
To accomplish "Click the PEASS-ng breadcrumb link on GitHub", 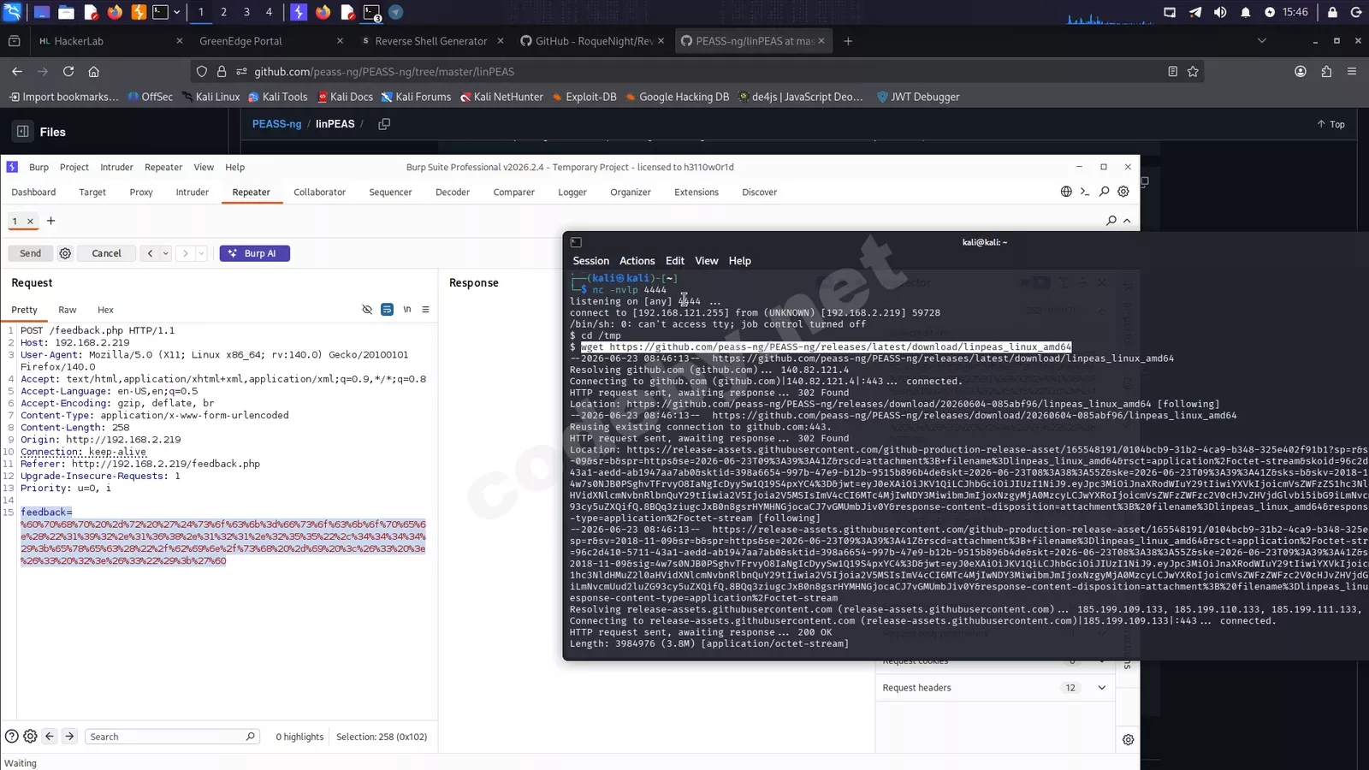I will (276, 124).
